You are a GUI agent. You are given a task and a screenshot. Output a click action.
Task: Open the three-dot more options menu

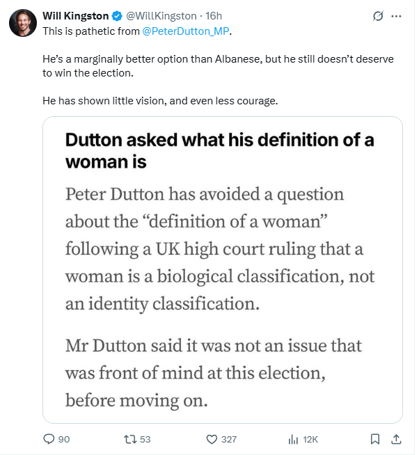point(397,16)
